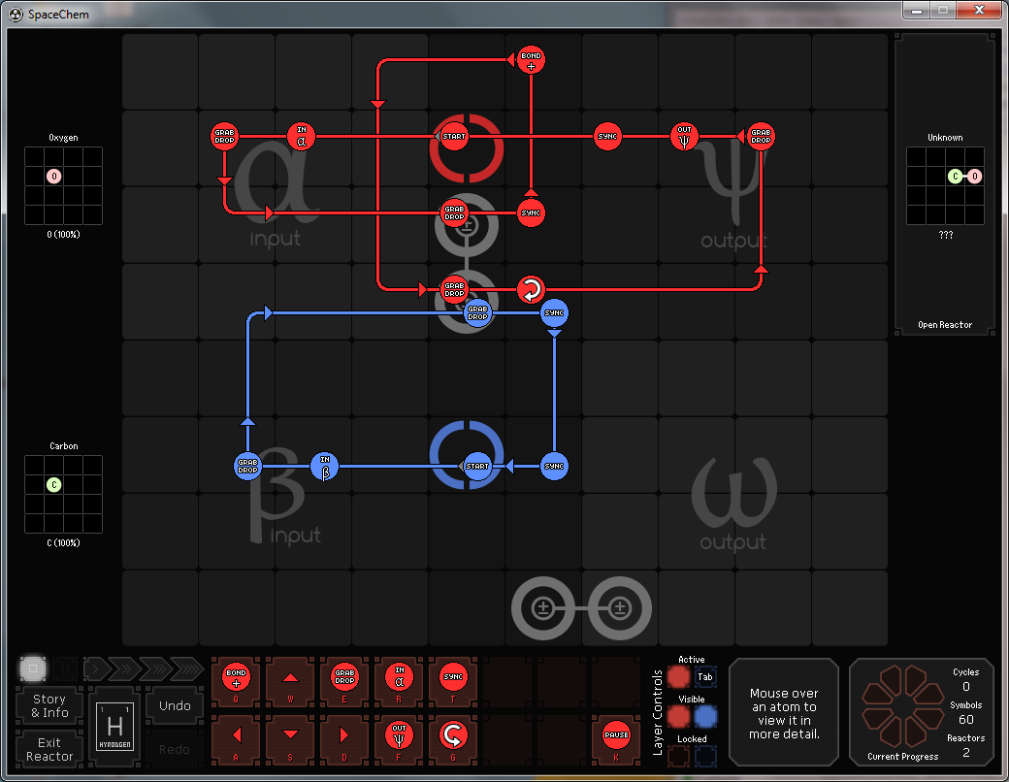Click the Open Reactor label under Unknown
Viewport: 1009px width, 782px height.
tap(944, 325)
